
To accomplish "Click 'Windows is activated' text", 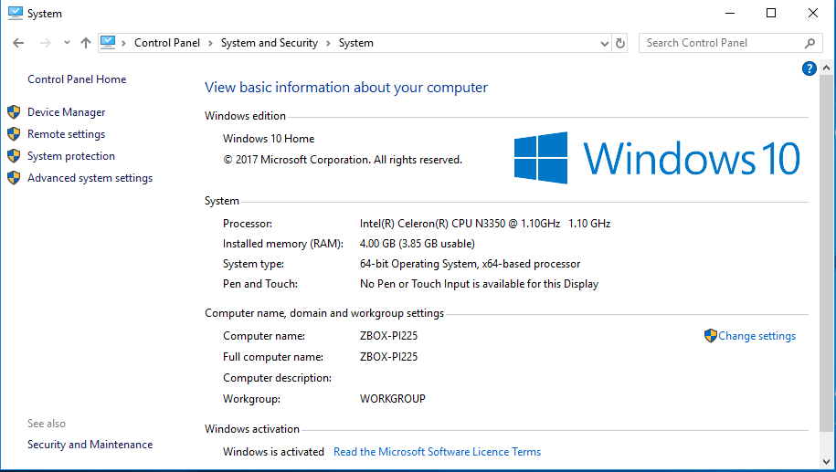I will point(273,452).
